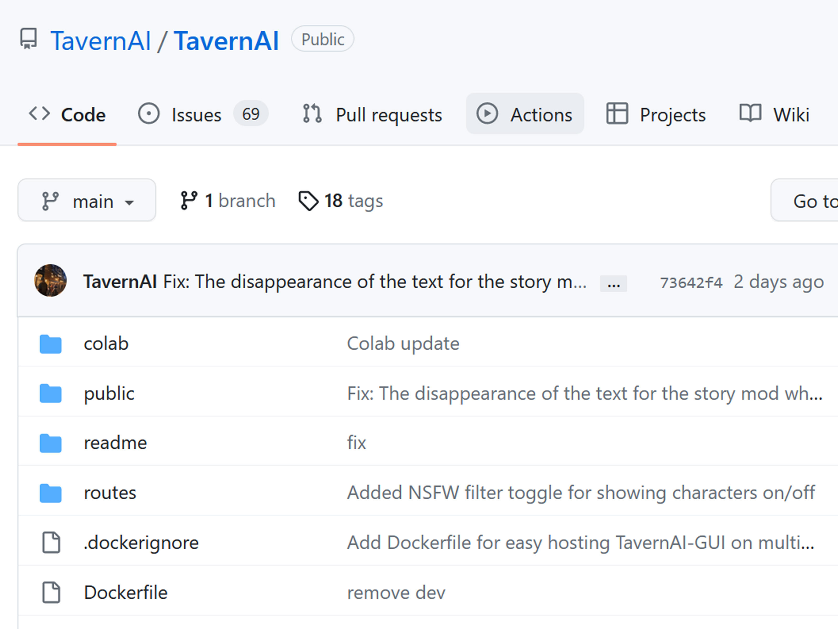
Task: Click the Dockerfile file icon
Action: [51, 592]
